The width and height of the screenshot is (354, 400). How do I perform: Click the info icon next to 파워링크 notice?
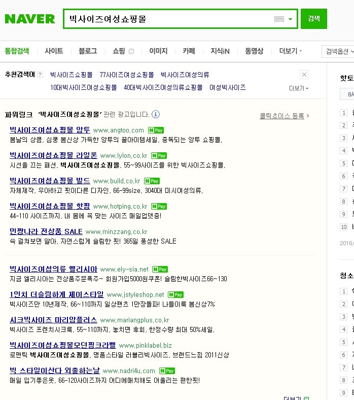coord(156,114)
